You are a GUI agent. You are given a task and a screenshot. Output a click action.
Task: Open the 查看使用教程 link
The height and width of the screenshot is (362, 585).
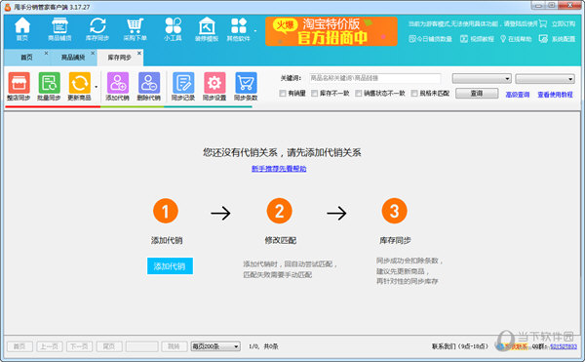point(555,95)
